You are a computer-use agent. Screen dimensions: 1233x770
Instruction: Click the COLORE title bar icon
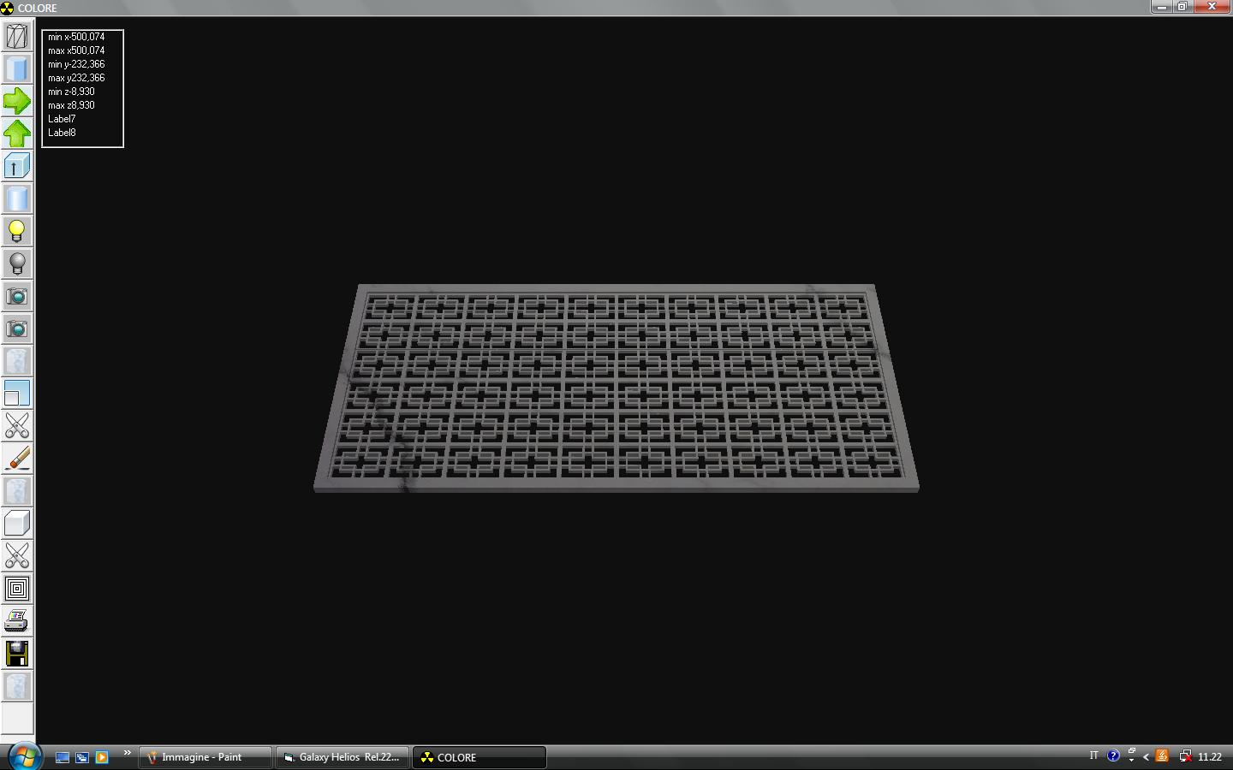coord(8,8)
